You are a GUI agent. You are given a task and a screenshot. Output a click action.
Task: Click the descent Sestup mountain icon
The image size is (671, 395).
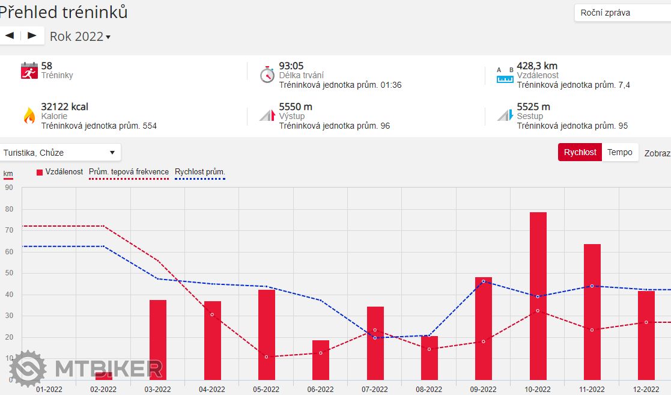(505, 115)
